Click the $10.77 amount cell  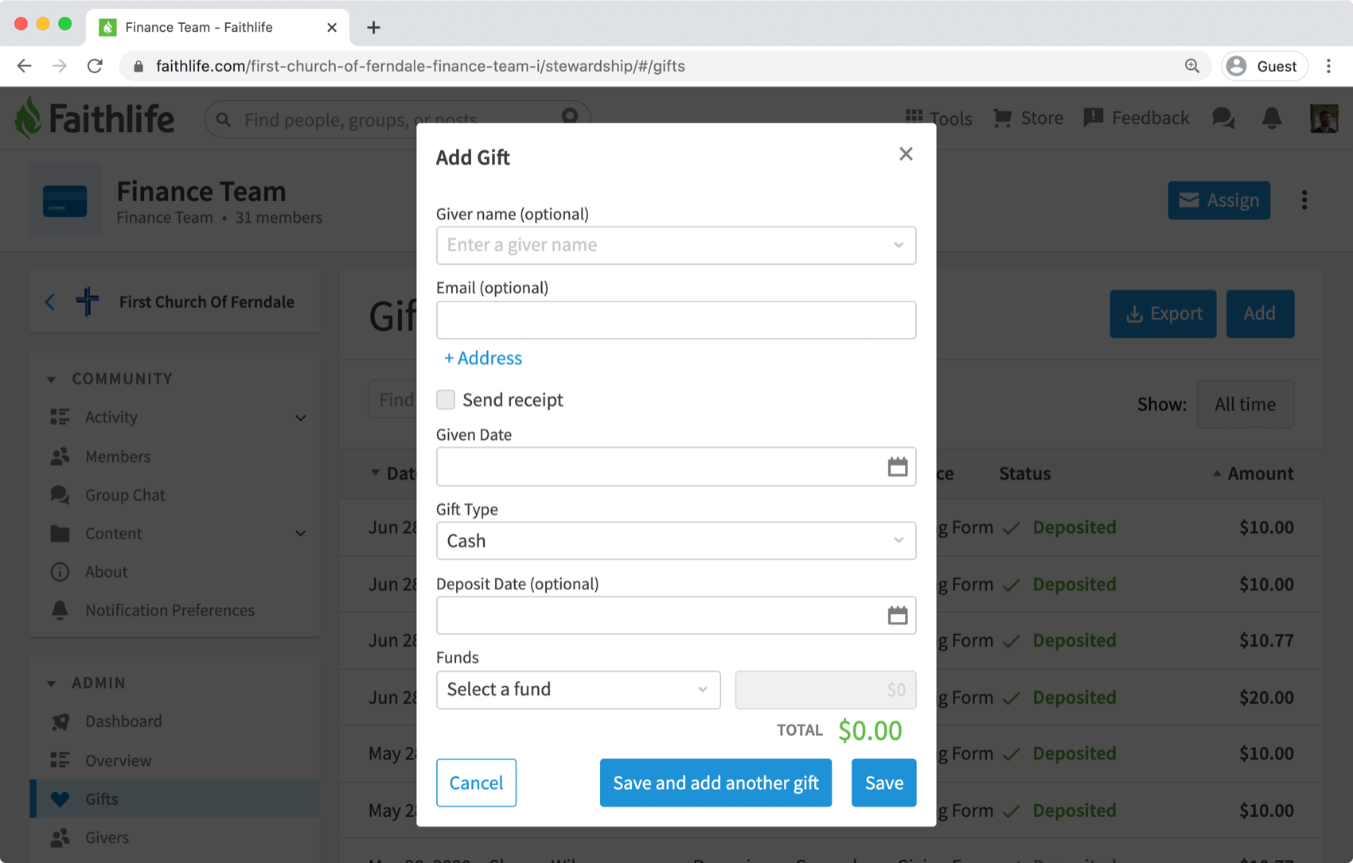point(1265,640)
